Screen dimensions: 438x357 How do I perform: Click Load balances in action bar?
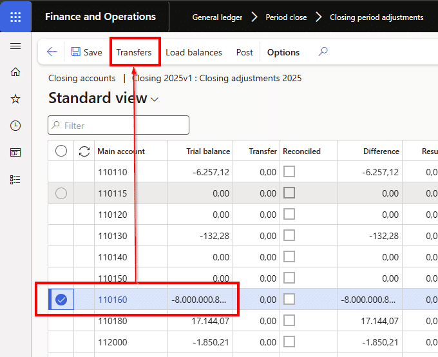pyautogui.click(x=194, y=52)
